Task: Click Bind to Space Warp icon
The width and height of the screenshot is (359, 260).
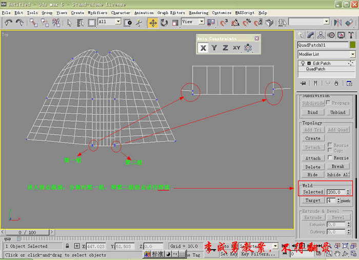Action: tap(56, 23)
